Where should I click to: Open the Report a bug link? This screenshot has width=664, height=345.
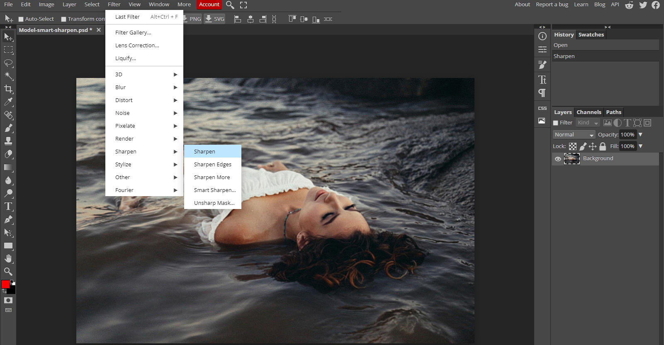coord(552,5)
